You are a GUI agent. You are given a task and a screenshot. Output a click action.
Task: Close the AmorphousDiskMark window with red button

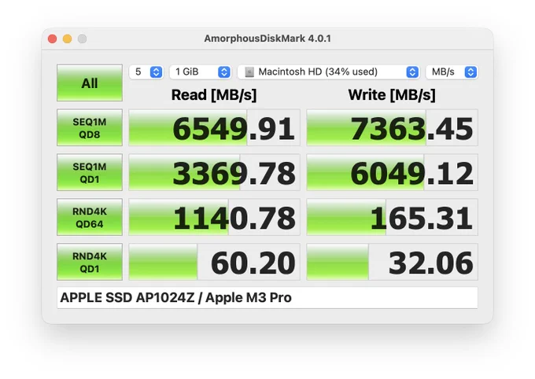pos(52,39)
